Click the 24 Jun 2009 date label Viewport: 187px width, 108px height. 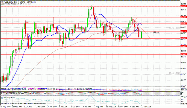[x=52, y=107]
